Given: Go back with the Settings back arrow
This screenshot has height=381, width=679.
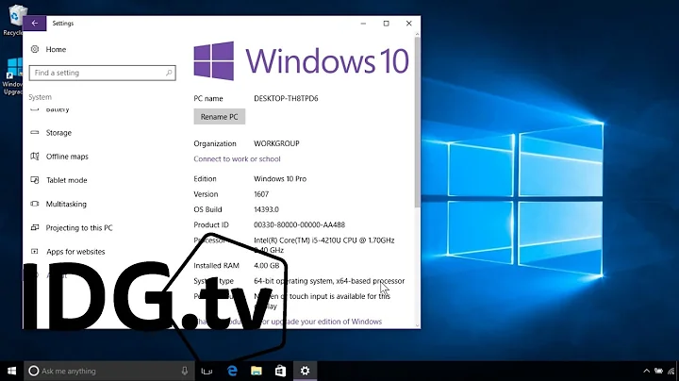Looking at the screenshot, I should pyautogui.click(x=35, y=24).
